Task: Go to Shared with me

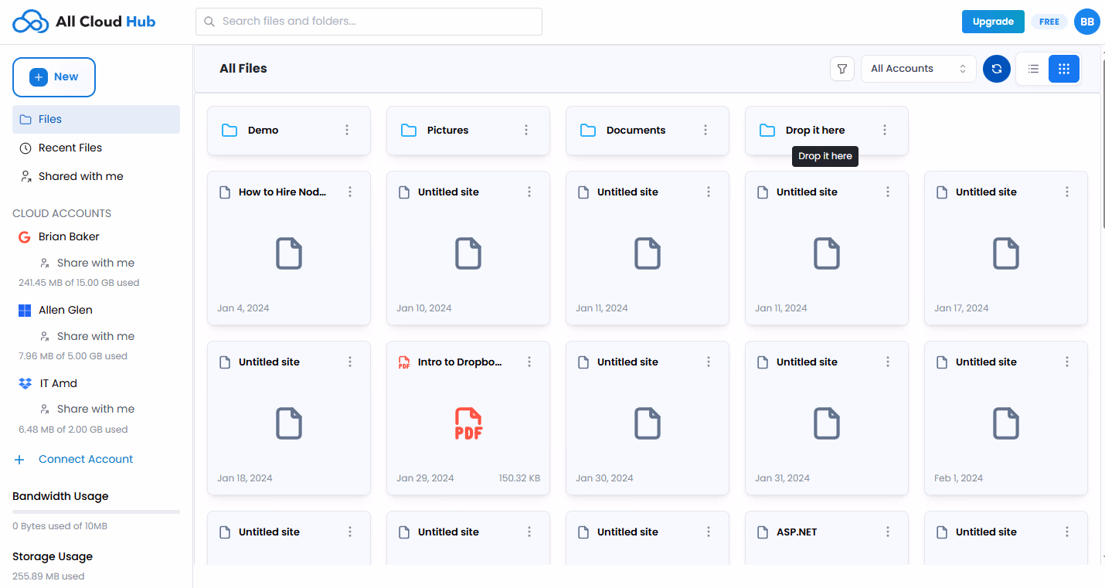Action: coord(80,176)
